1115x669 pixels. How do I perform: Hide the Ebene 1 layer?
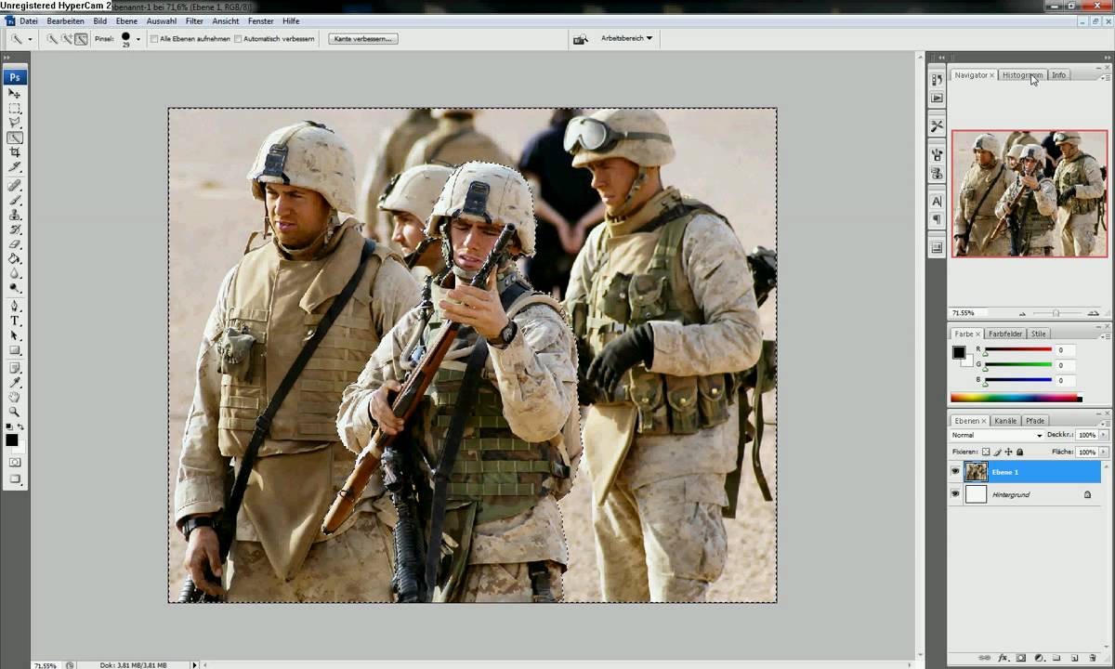pyautogui.click(x=955, y=472)
